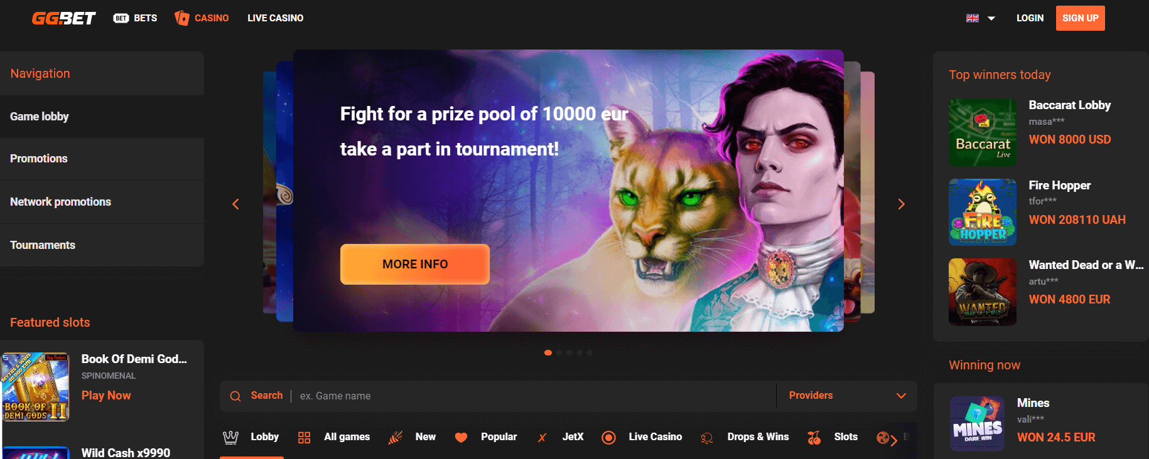Click the Popular heart icon
The width and height of the screenshot is (1149, 459).
pyautogui.click(x=461, y=438)
